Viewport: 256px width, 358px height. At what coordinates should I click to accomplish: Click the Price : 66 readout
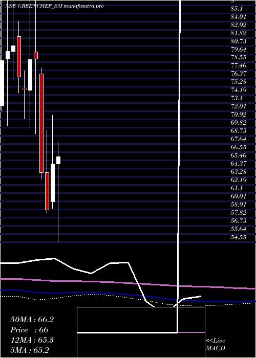[x=29, y=330]
